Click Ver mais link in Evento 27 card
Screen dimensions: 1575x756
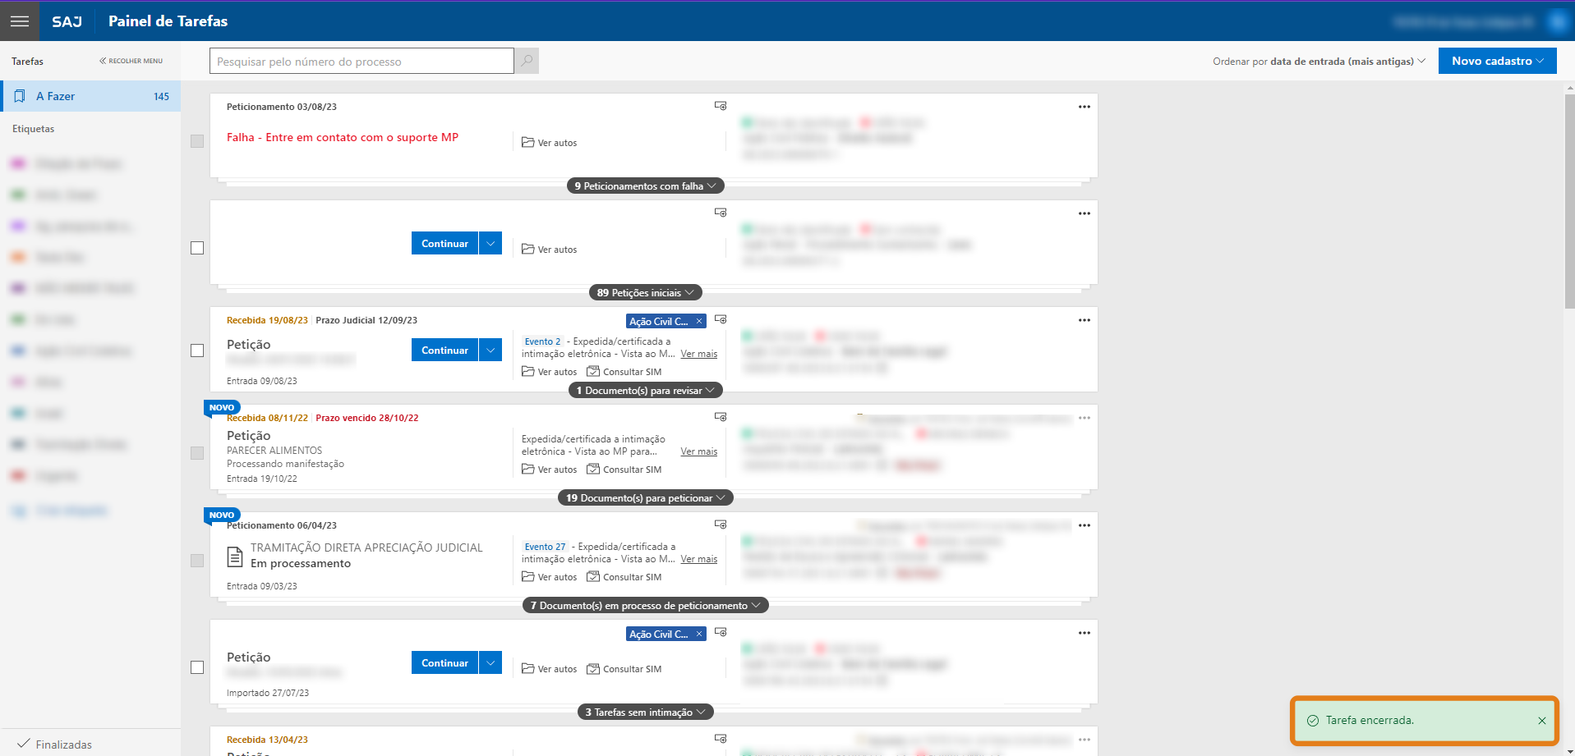[698, 559]
